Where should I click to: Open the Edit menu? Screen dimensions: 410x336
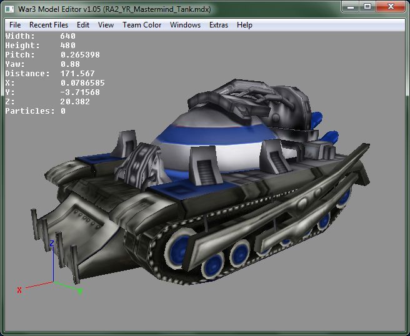click(x=83, y=25)
